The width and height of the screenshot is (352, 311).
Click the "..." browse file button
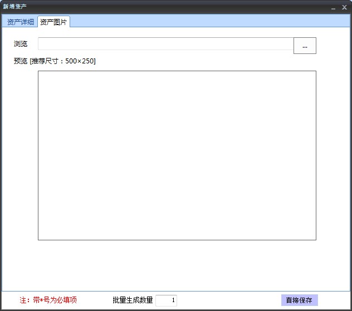(x=305, y=46)
